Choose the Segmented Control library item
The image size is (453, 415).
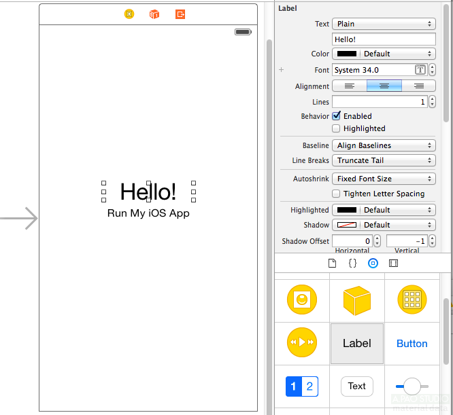click(x=301, y=386)
